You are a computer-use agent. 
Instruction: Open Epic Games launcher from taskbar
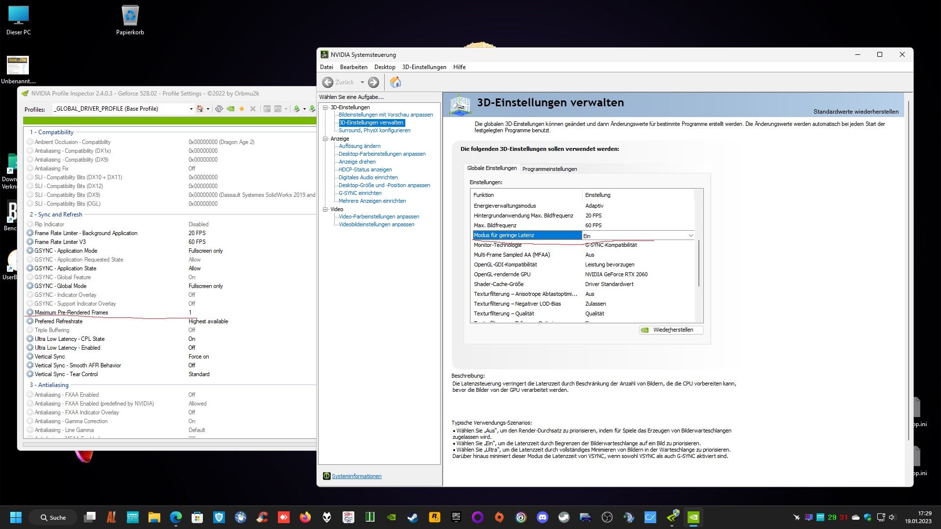click(456, 517)
